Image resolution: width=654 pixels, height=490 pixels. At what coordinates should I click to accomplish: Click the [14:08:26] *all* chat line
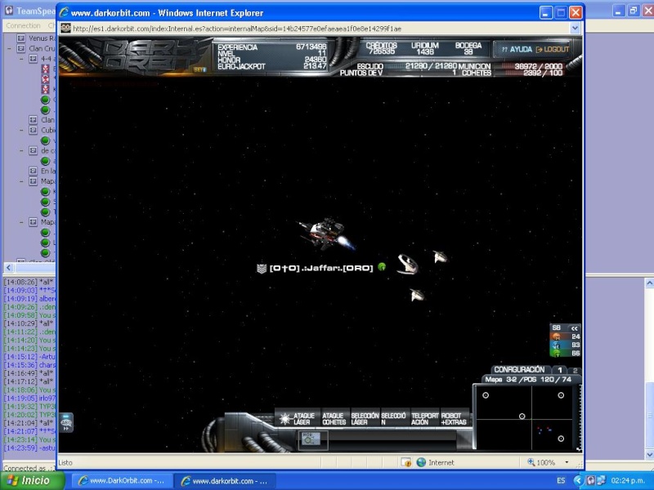point(29,282)
